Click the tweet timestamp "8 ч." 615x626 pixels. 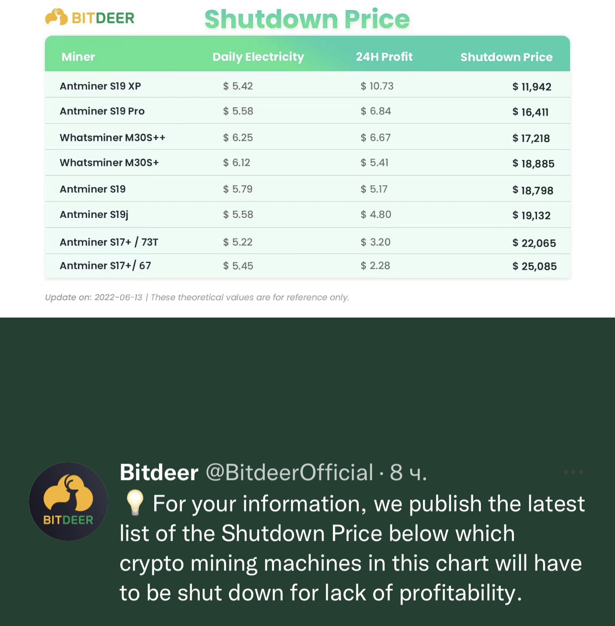click(408, 473)
